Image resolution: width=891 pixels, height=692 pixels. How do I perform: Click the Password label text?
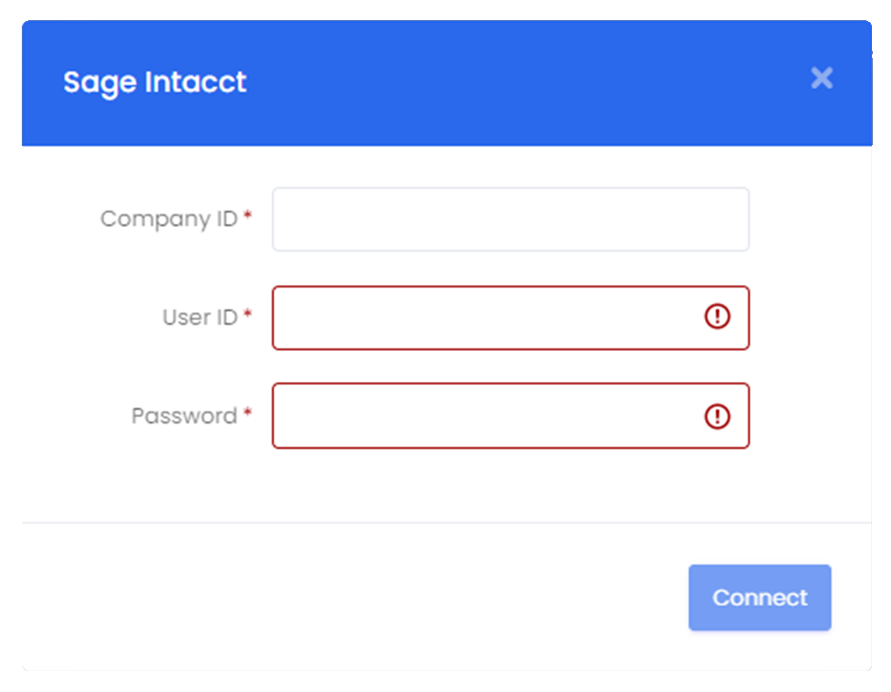184,416
